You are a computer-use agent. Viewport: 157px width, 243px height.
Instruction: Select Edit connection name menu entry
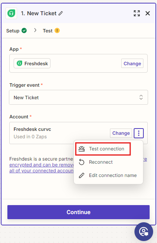pyautogui.click(x=108, y=175)
